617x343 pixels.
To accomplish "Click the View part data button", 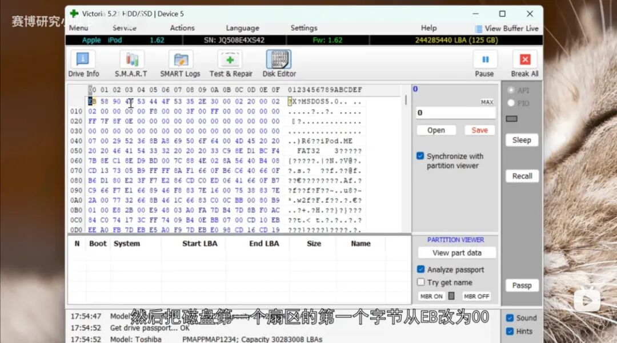I will coord(457,253).
